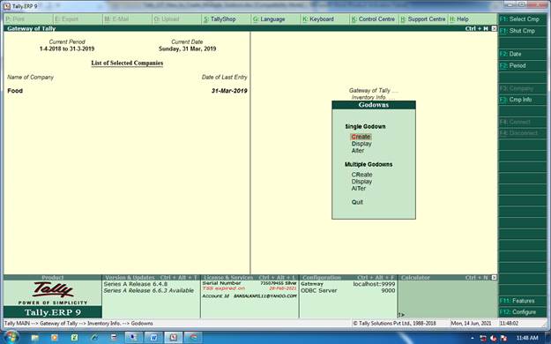Click F2: Period button
The height and width of the screenshot is (344, 551).
tap(523, 65)
